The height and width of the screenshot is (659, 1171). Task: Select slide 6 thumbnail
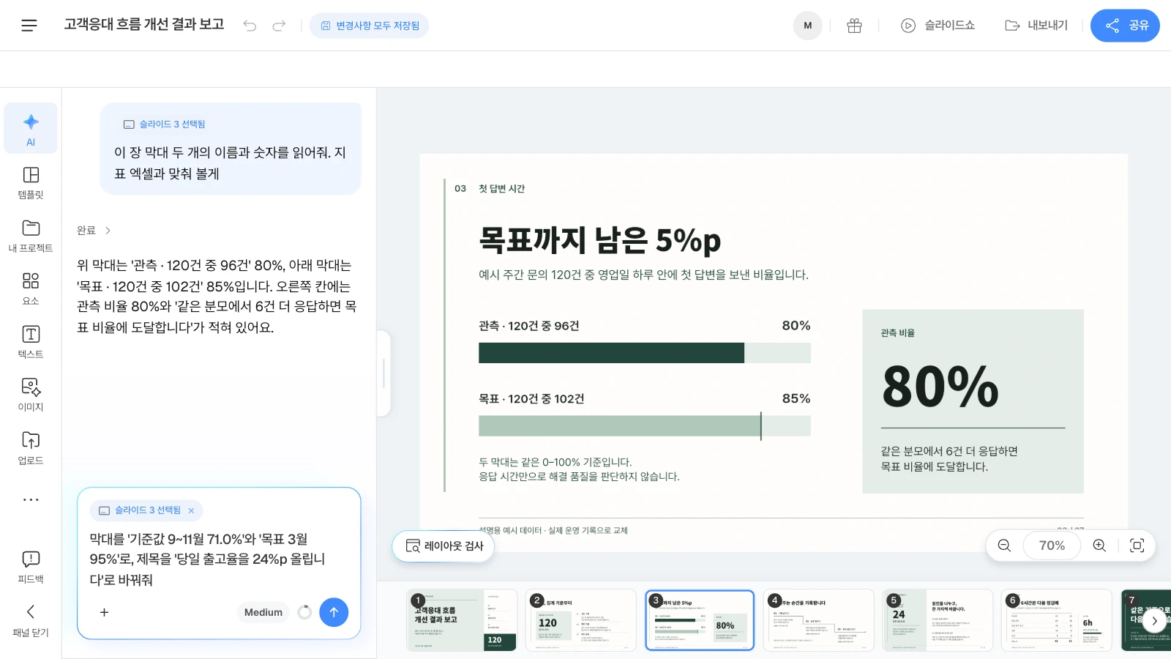(x=1056, y=620)
